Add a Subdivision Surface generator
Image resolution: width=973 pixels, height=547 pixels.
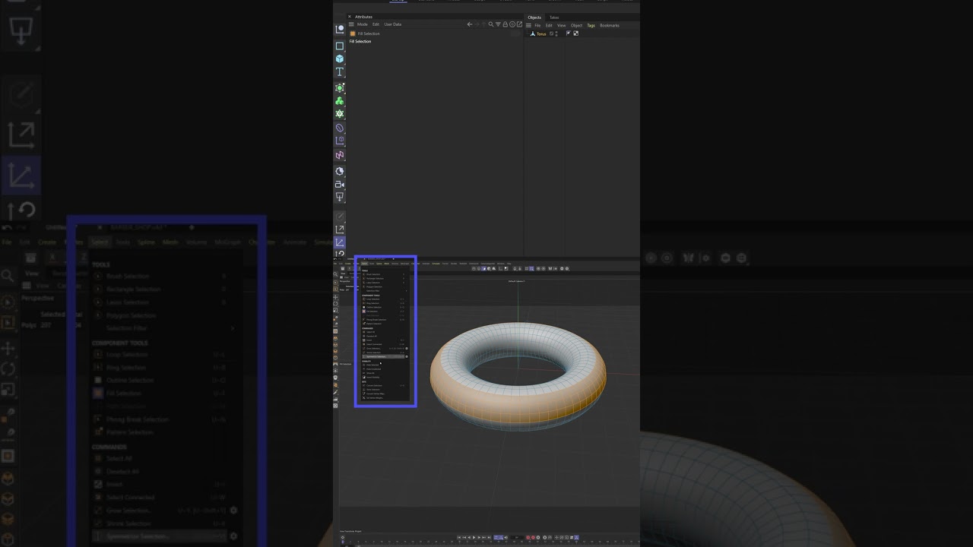pos(340,88)
